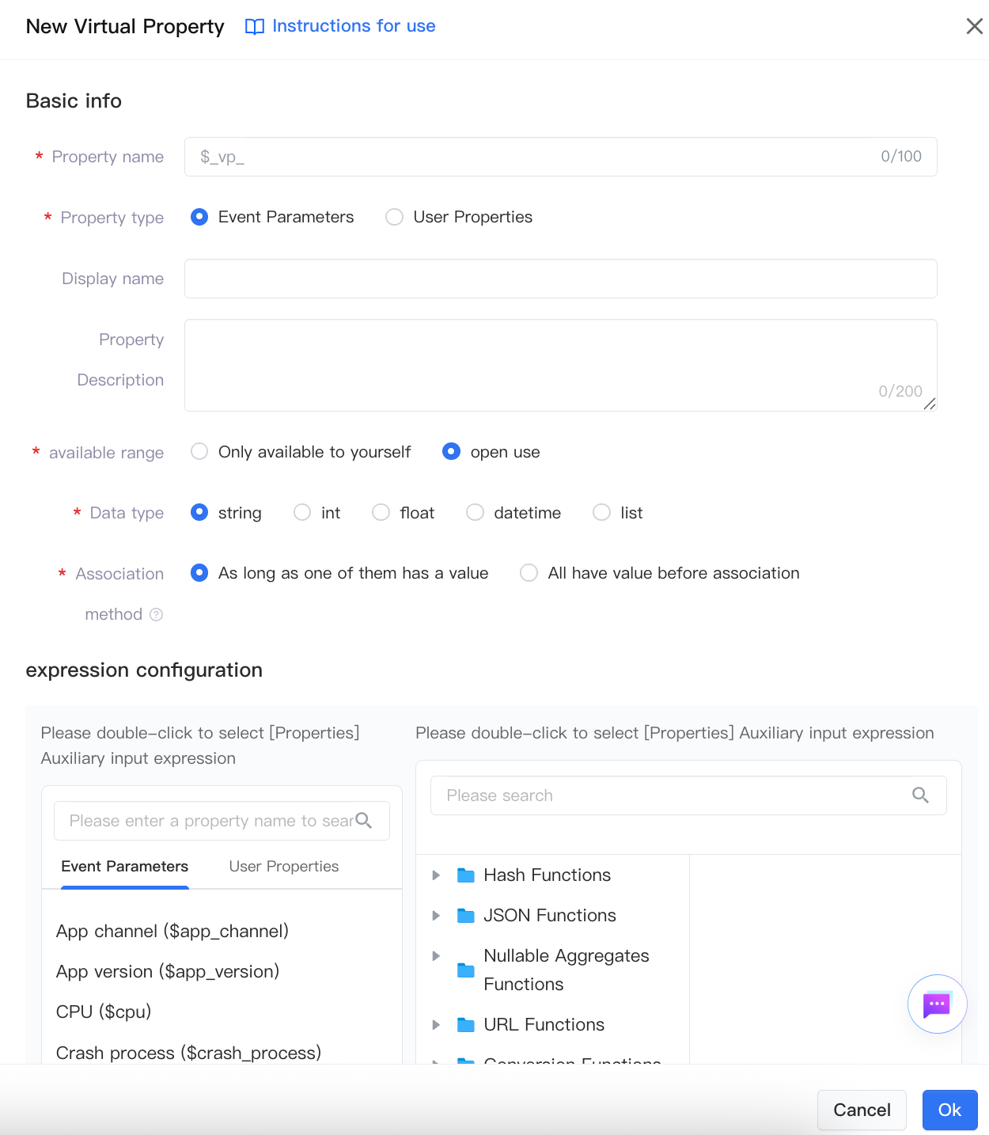The height and width of the screenshot is (1135, 989).
Task: Set data type to datetime
Action: click(475, 513)
